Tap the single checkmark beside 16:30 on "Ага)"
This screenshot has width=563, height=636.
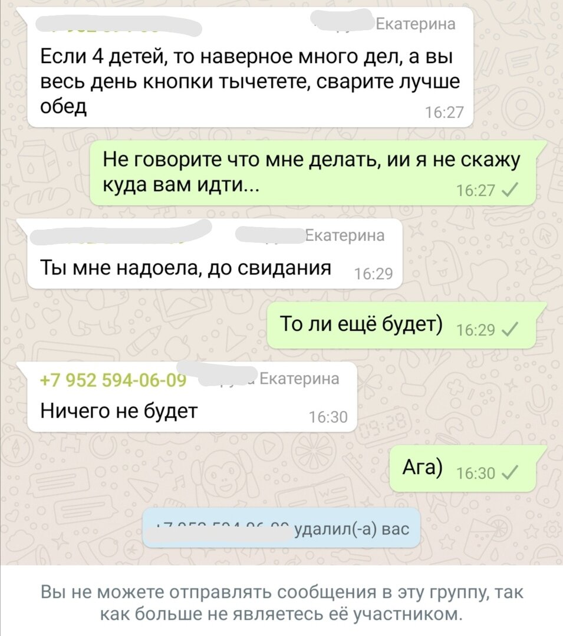(x=510, y=472)
